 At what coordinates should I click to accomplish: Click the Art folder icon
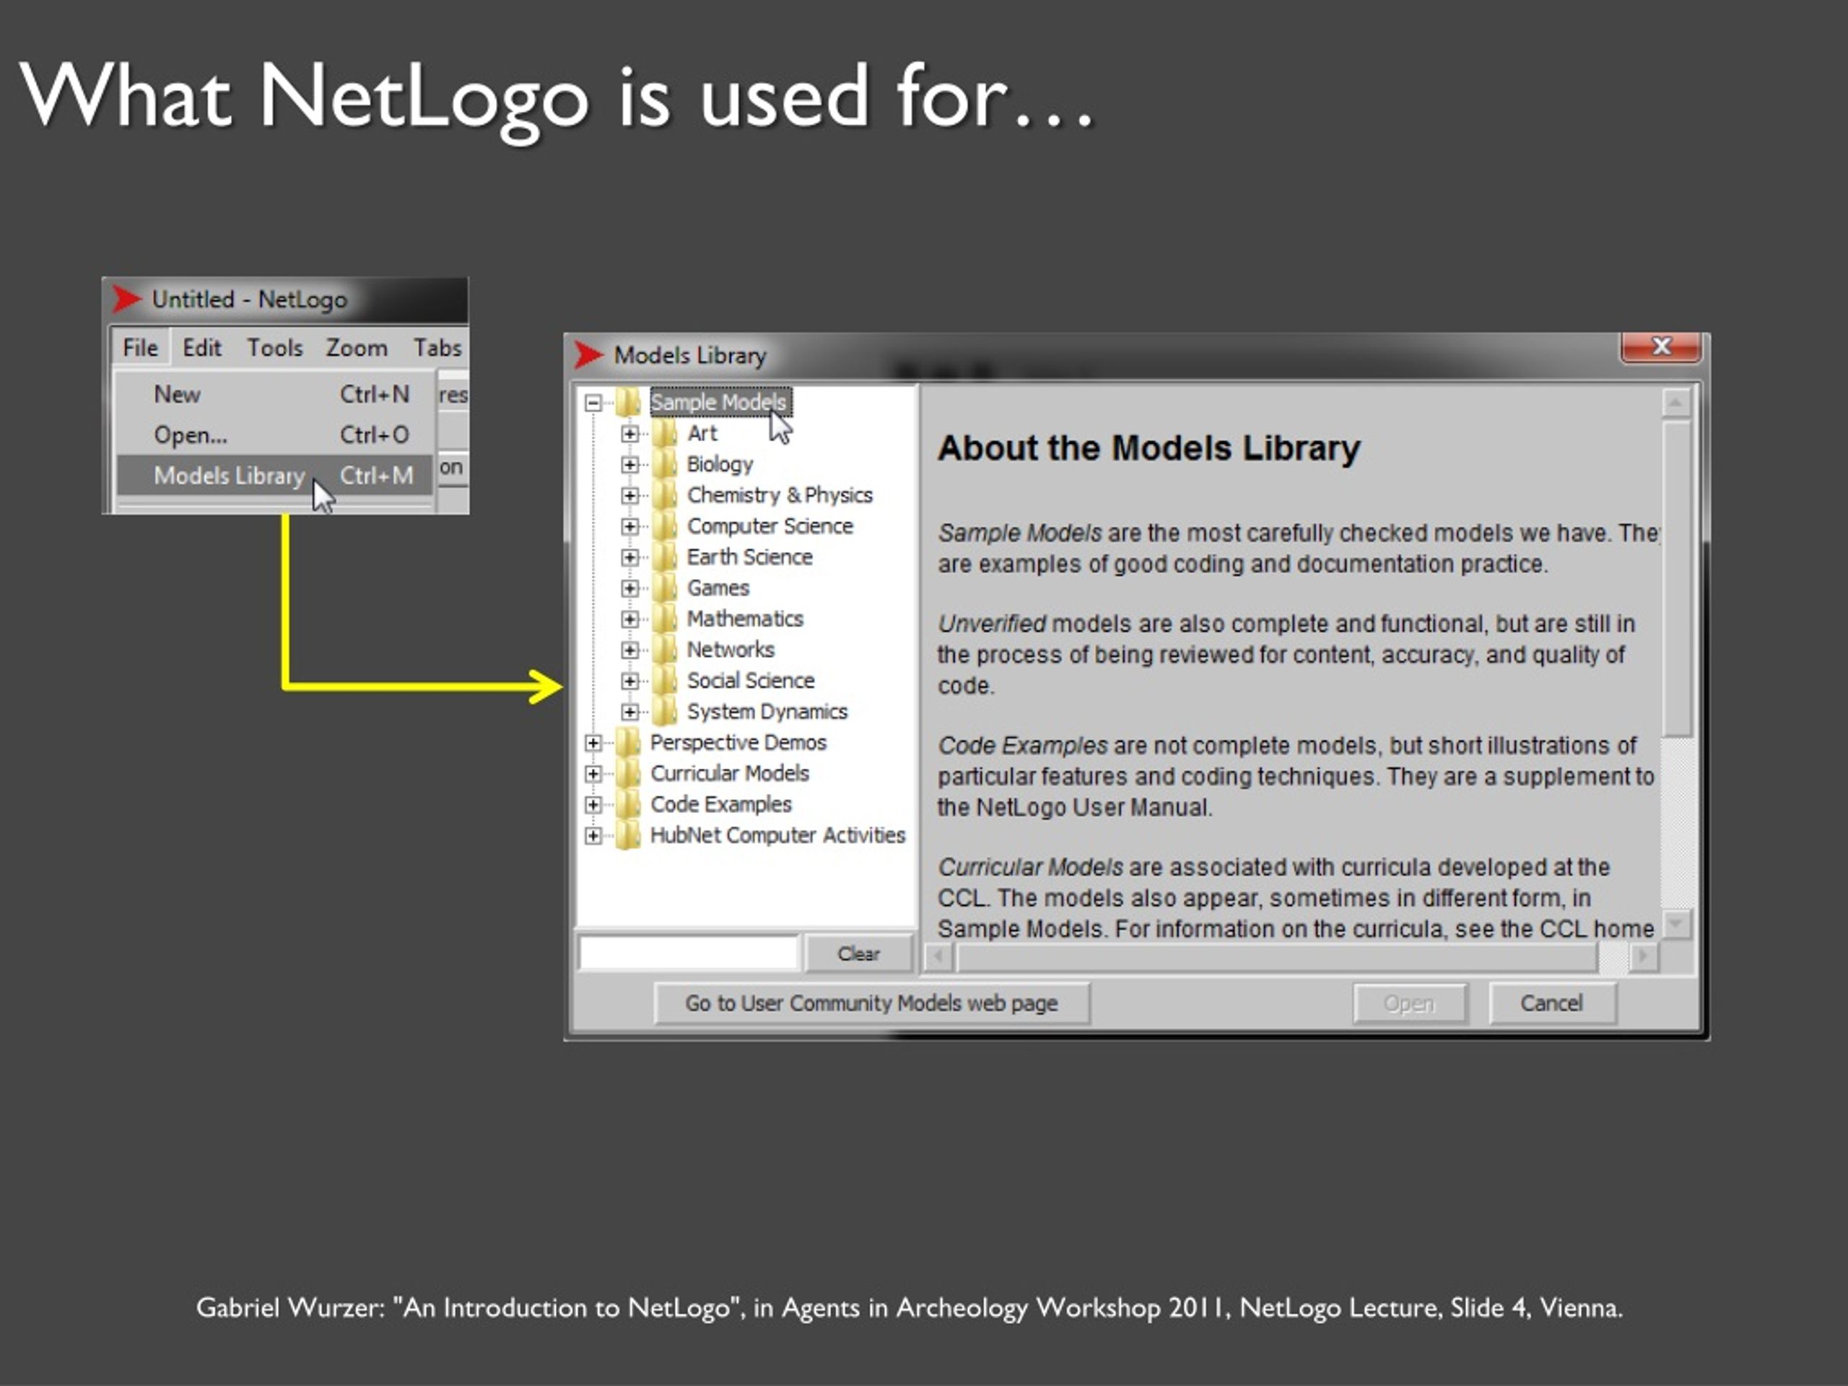(x=665, y=432)
